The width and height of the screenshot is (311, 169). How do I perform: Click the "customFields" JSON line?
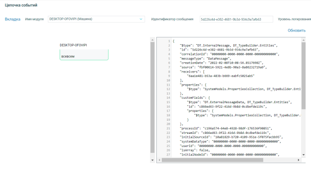tap(195, 98)
